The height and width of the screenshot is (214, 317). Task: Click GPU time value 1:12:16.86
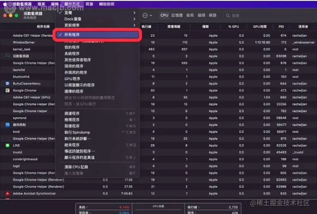(x=263, y=42)
